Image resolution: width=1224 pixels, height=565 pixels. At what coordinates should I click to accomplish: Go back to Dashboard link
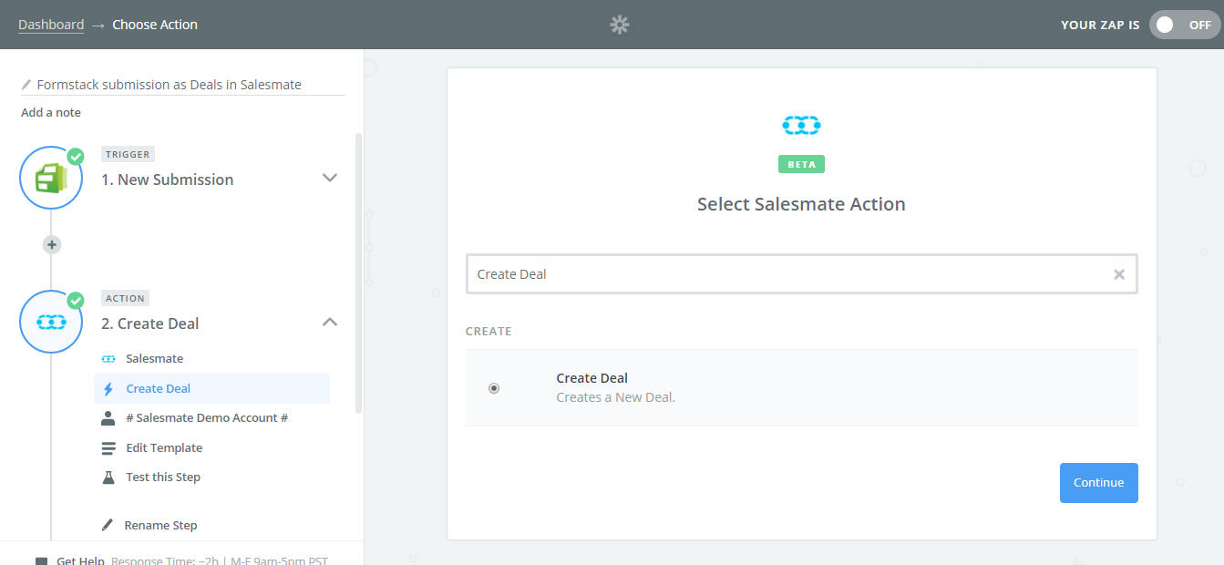coord(51,25)
